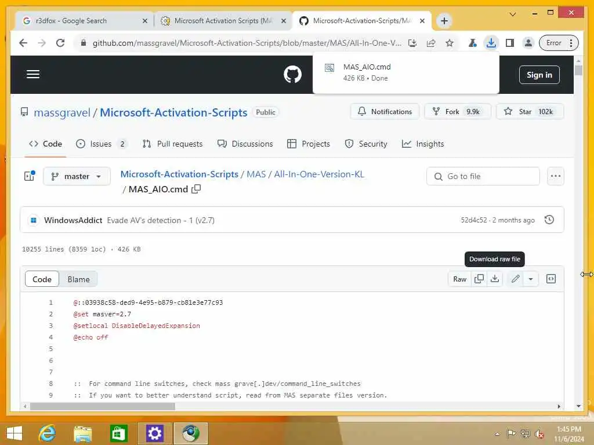Click the Sign in button

[539, 75]
